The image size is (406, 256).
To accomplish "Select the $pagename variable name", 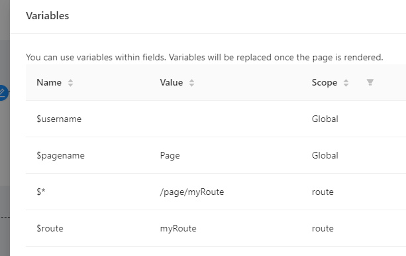I will (x=60, y=155).
